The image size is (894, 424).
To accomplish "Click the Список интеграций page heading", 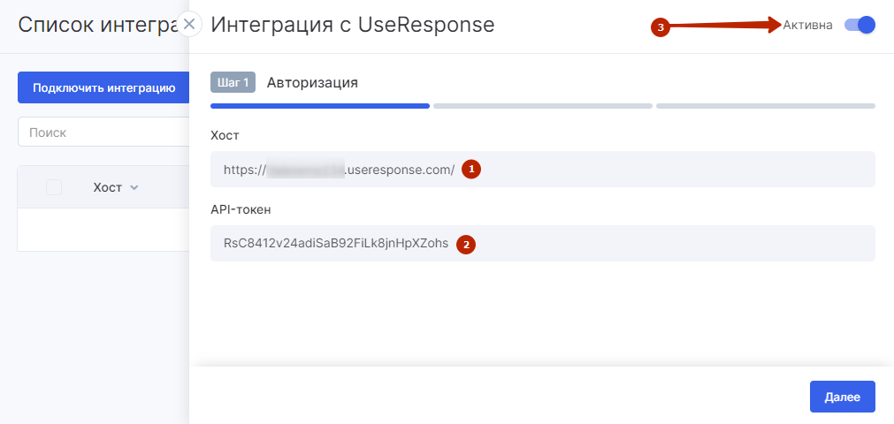I will pyautogui.click(x=100, y=25).
